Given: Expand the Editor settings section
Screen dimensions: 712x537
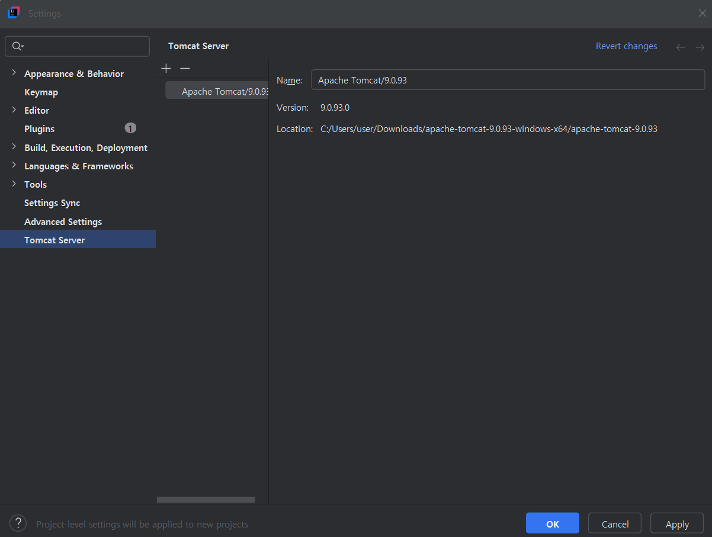Looking at the screenshot, I should click(x=14, y=110).
